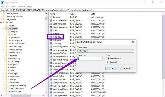Expand the People subkey
The width and height of the screenshot is (165, 97).
6,32
